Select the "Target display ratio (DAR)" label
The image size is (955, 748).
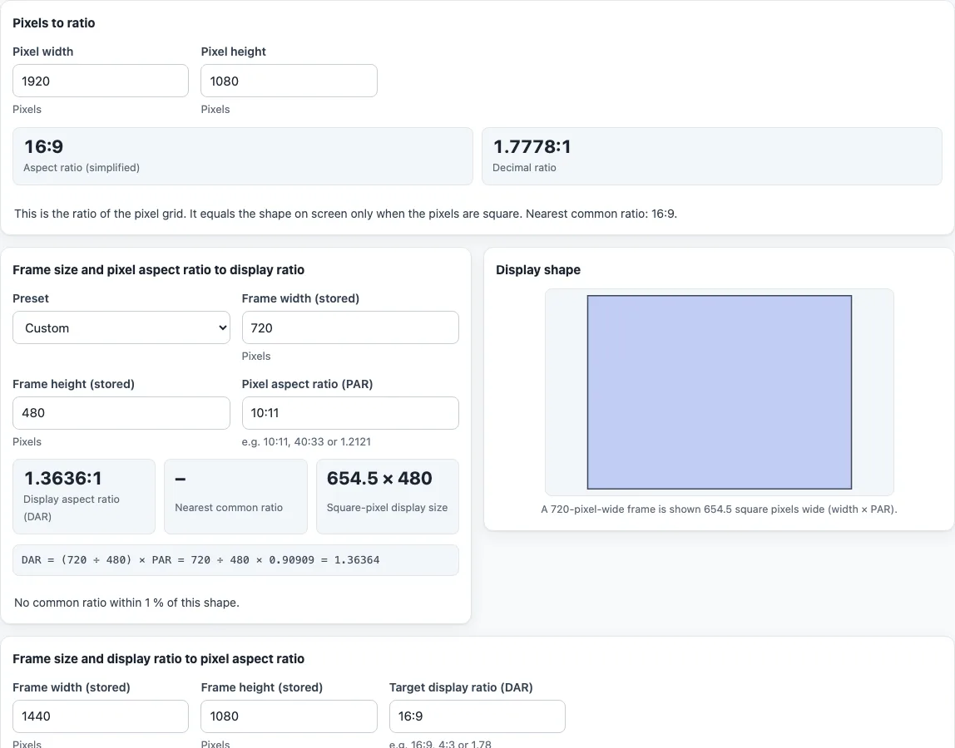click(461, 687)
